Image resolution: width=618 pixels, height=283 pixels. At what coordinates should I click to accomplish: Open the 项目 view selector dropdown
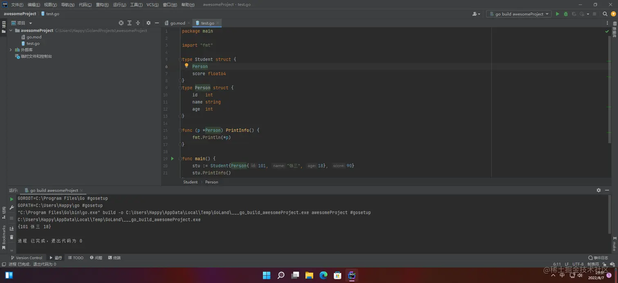[22, 23]
